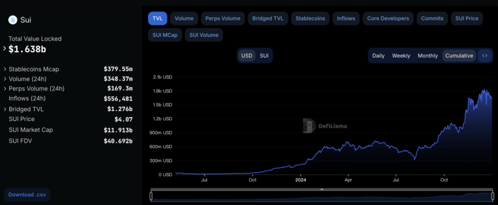Expand the Bridged TVL row
The width and height of the screenshot is (498, 205).
click(5, 109)
